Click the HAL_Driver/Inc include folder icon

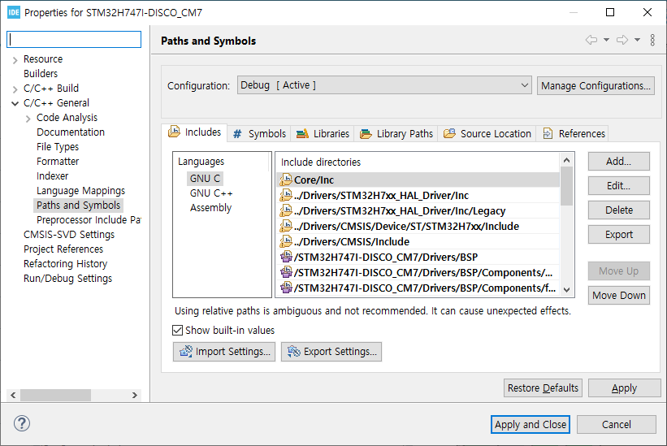click(286, 195)
